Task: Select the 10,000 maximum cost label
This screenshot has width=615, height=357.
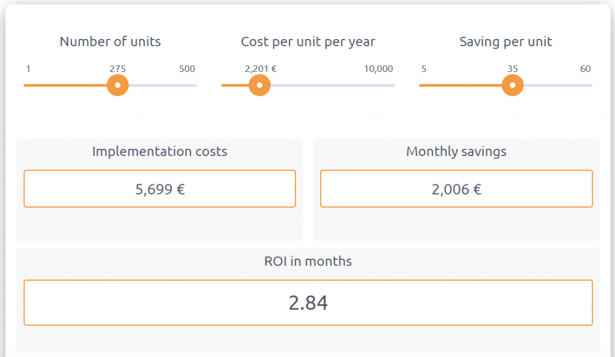Action: 378,69
